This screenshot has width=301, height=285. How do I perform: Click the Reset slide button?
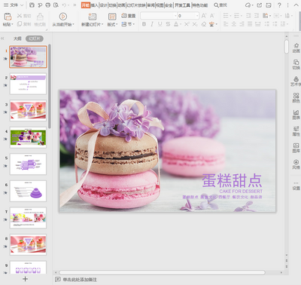pyautogui.click(x=128, y=16)
